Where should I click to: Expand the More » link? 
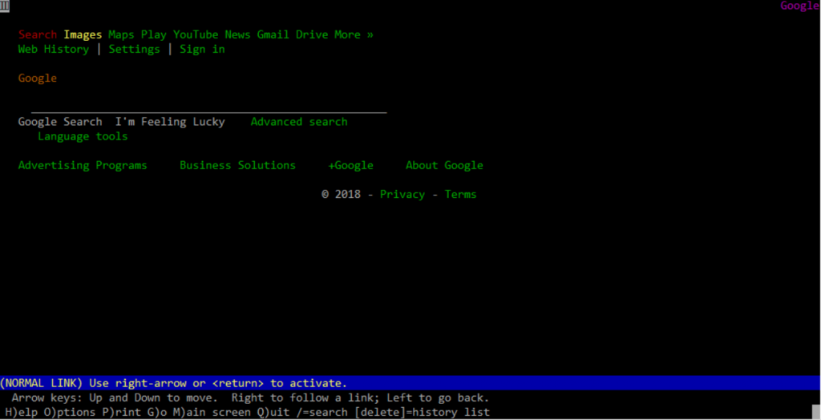pyautogui.click(x=354, y=34)
